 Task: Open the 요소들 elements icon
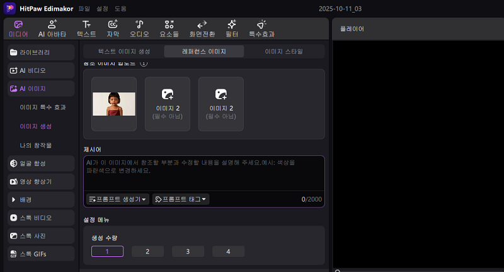pos(169,28)
